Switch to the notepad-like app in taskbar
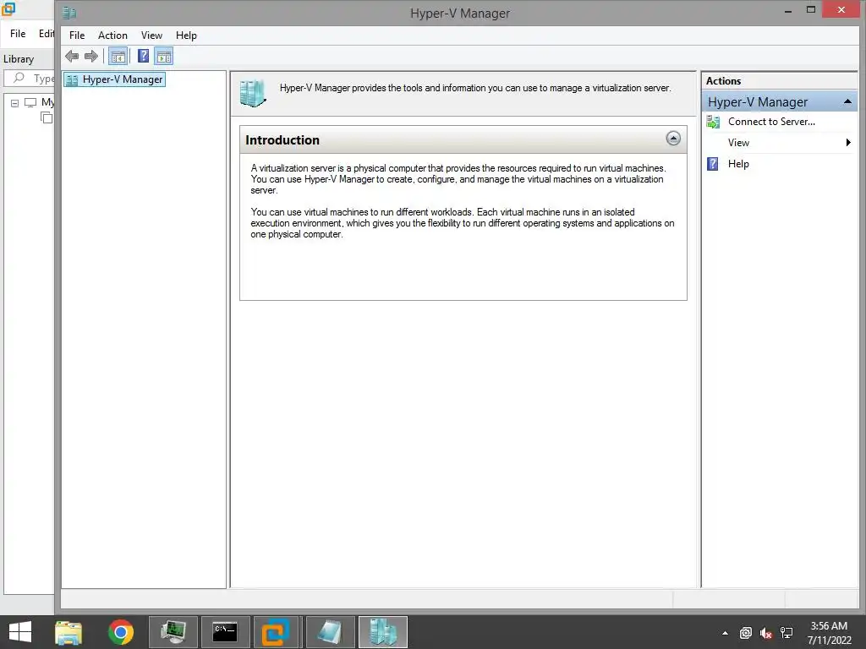The image size is (866, 649). coord(330,632)
